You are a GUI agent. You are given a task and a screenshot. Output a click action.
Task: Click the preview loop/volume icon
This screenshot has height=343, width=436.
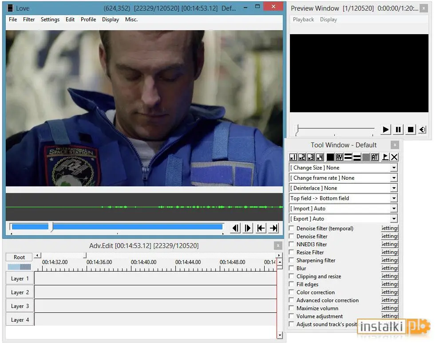coord(422,130)
